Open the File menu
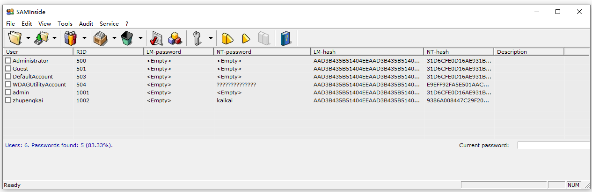The width and height of the screenshot is (592, 192). coord(10,23)
